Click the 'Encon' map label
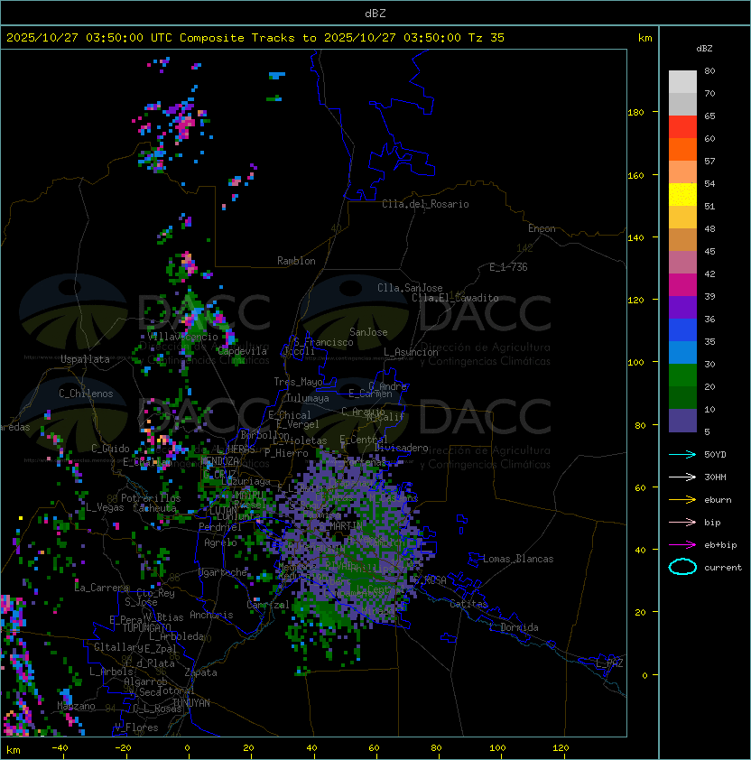 pos(542,228)
